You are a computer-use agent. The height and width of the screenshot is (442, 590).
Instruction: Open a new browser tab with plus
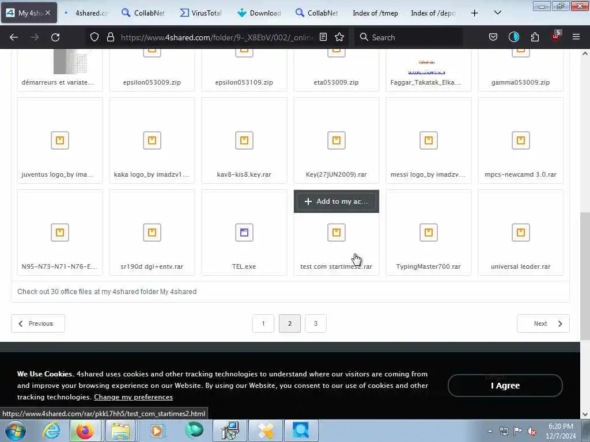click(x=475, y=13)
